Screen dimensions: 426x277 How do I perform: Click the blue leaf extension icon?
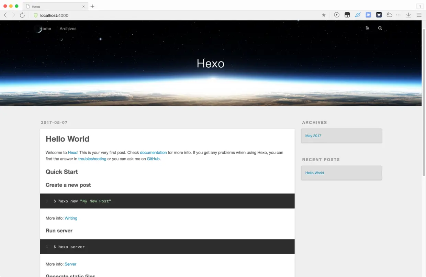coord(358,15)
